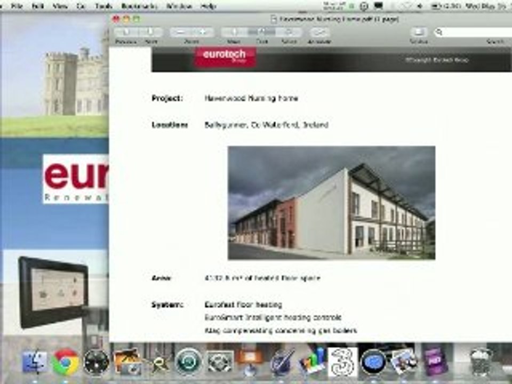512x384 pixels.
Task: Open Time Machine from the Dock
Action: pyautogui.click(x=188, y=362)
